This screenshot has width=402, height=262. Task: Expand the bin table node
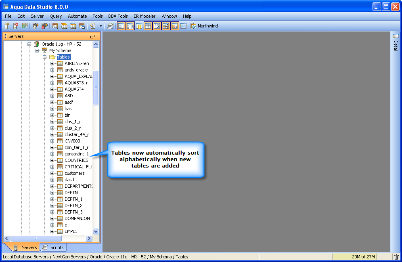[52, 115]
